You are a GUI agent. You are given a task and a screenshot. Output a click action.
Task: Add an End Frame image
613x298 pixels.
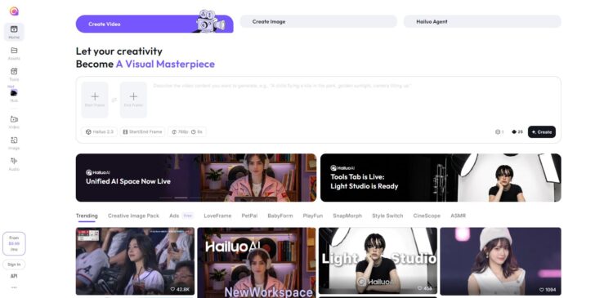(133, 100)
